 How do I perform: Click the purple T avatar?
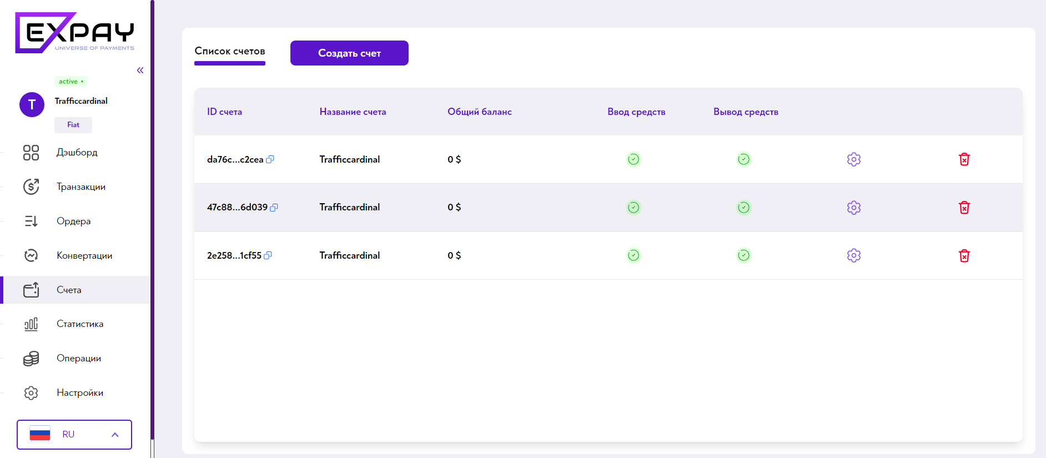tap(32, 104)
